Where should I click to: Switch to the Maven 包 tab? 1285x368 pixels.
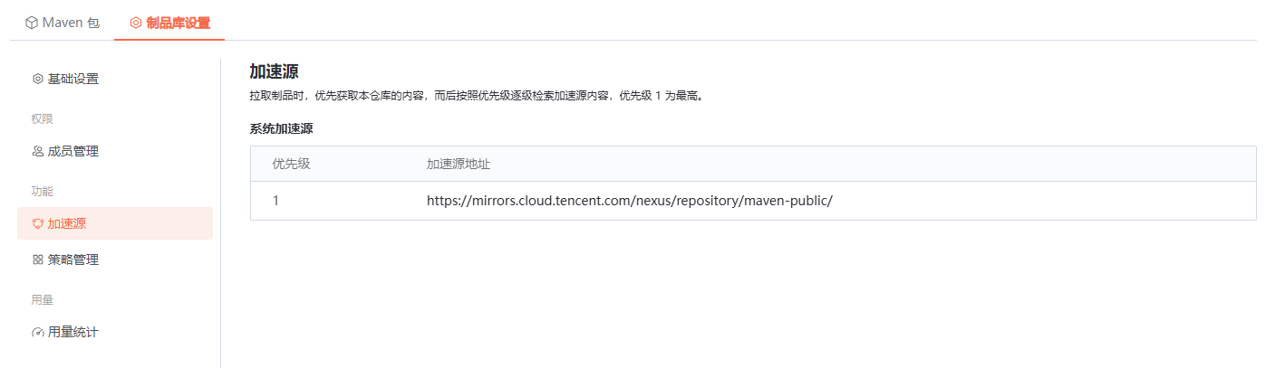click(71, 23)
